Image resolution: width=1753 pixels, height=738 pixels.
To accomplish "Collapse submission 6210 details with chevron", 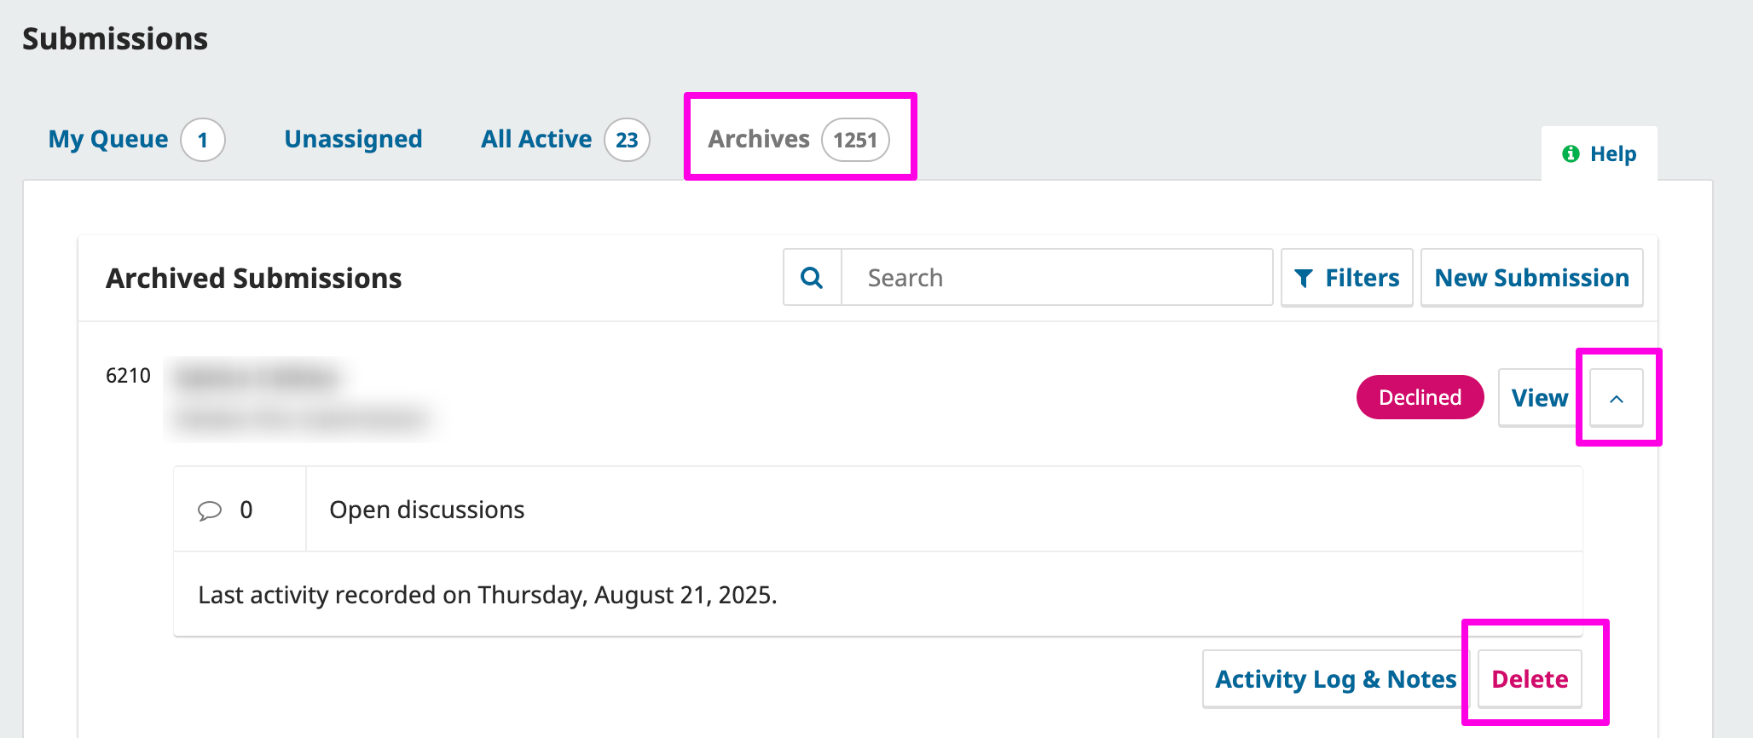I will tap(1616, 398).
